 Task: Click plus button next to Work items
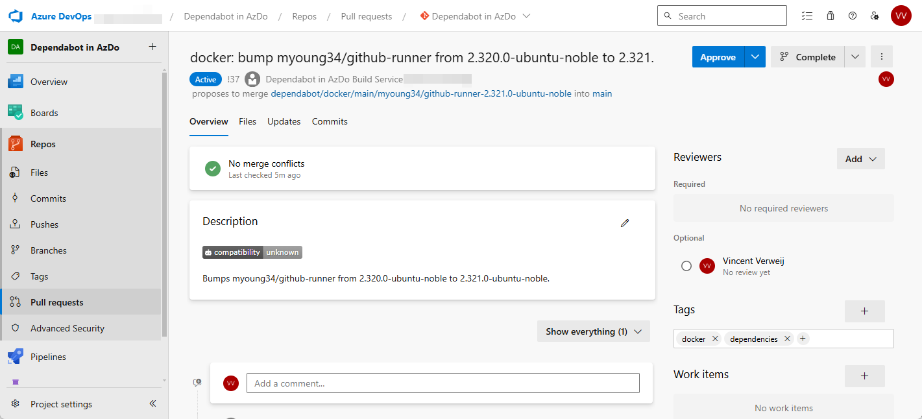pyautogui.click(x=864, y=376)
